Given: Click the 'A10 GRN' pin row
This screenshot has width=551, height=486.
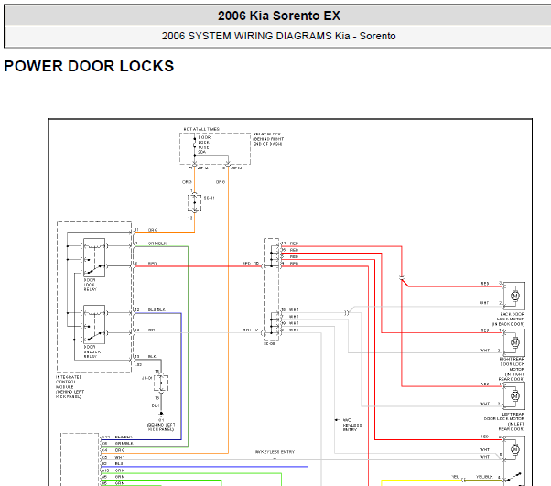Looking at the screenshot, I should 113,470.
